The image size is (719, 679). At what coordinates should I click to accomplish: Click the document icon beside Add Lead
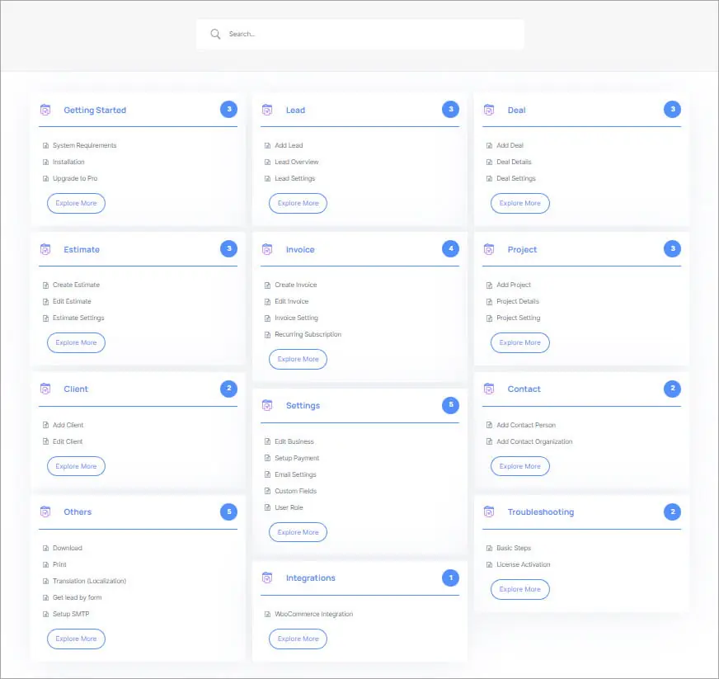tap(267, 144)
